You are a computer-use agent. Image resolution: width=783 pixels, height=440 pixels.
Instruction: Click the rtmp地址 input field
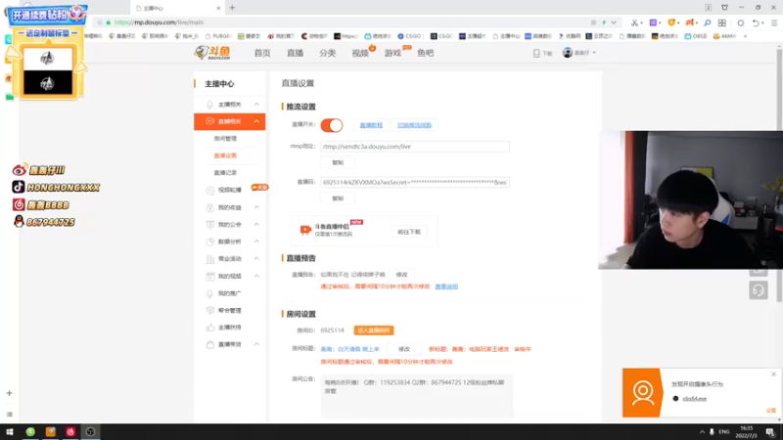[x=415, y=147]
